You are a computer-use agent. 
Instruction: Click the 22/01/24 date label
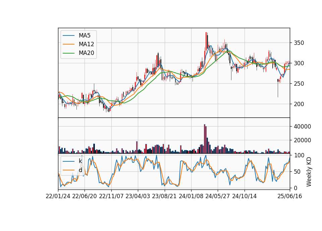pyautogui.click(x=58, y=196)
